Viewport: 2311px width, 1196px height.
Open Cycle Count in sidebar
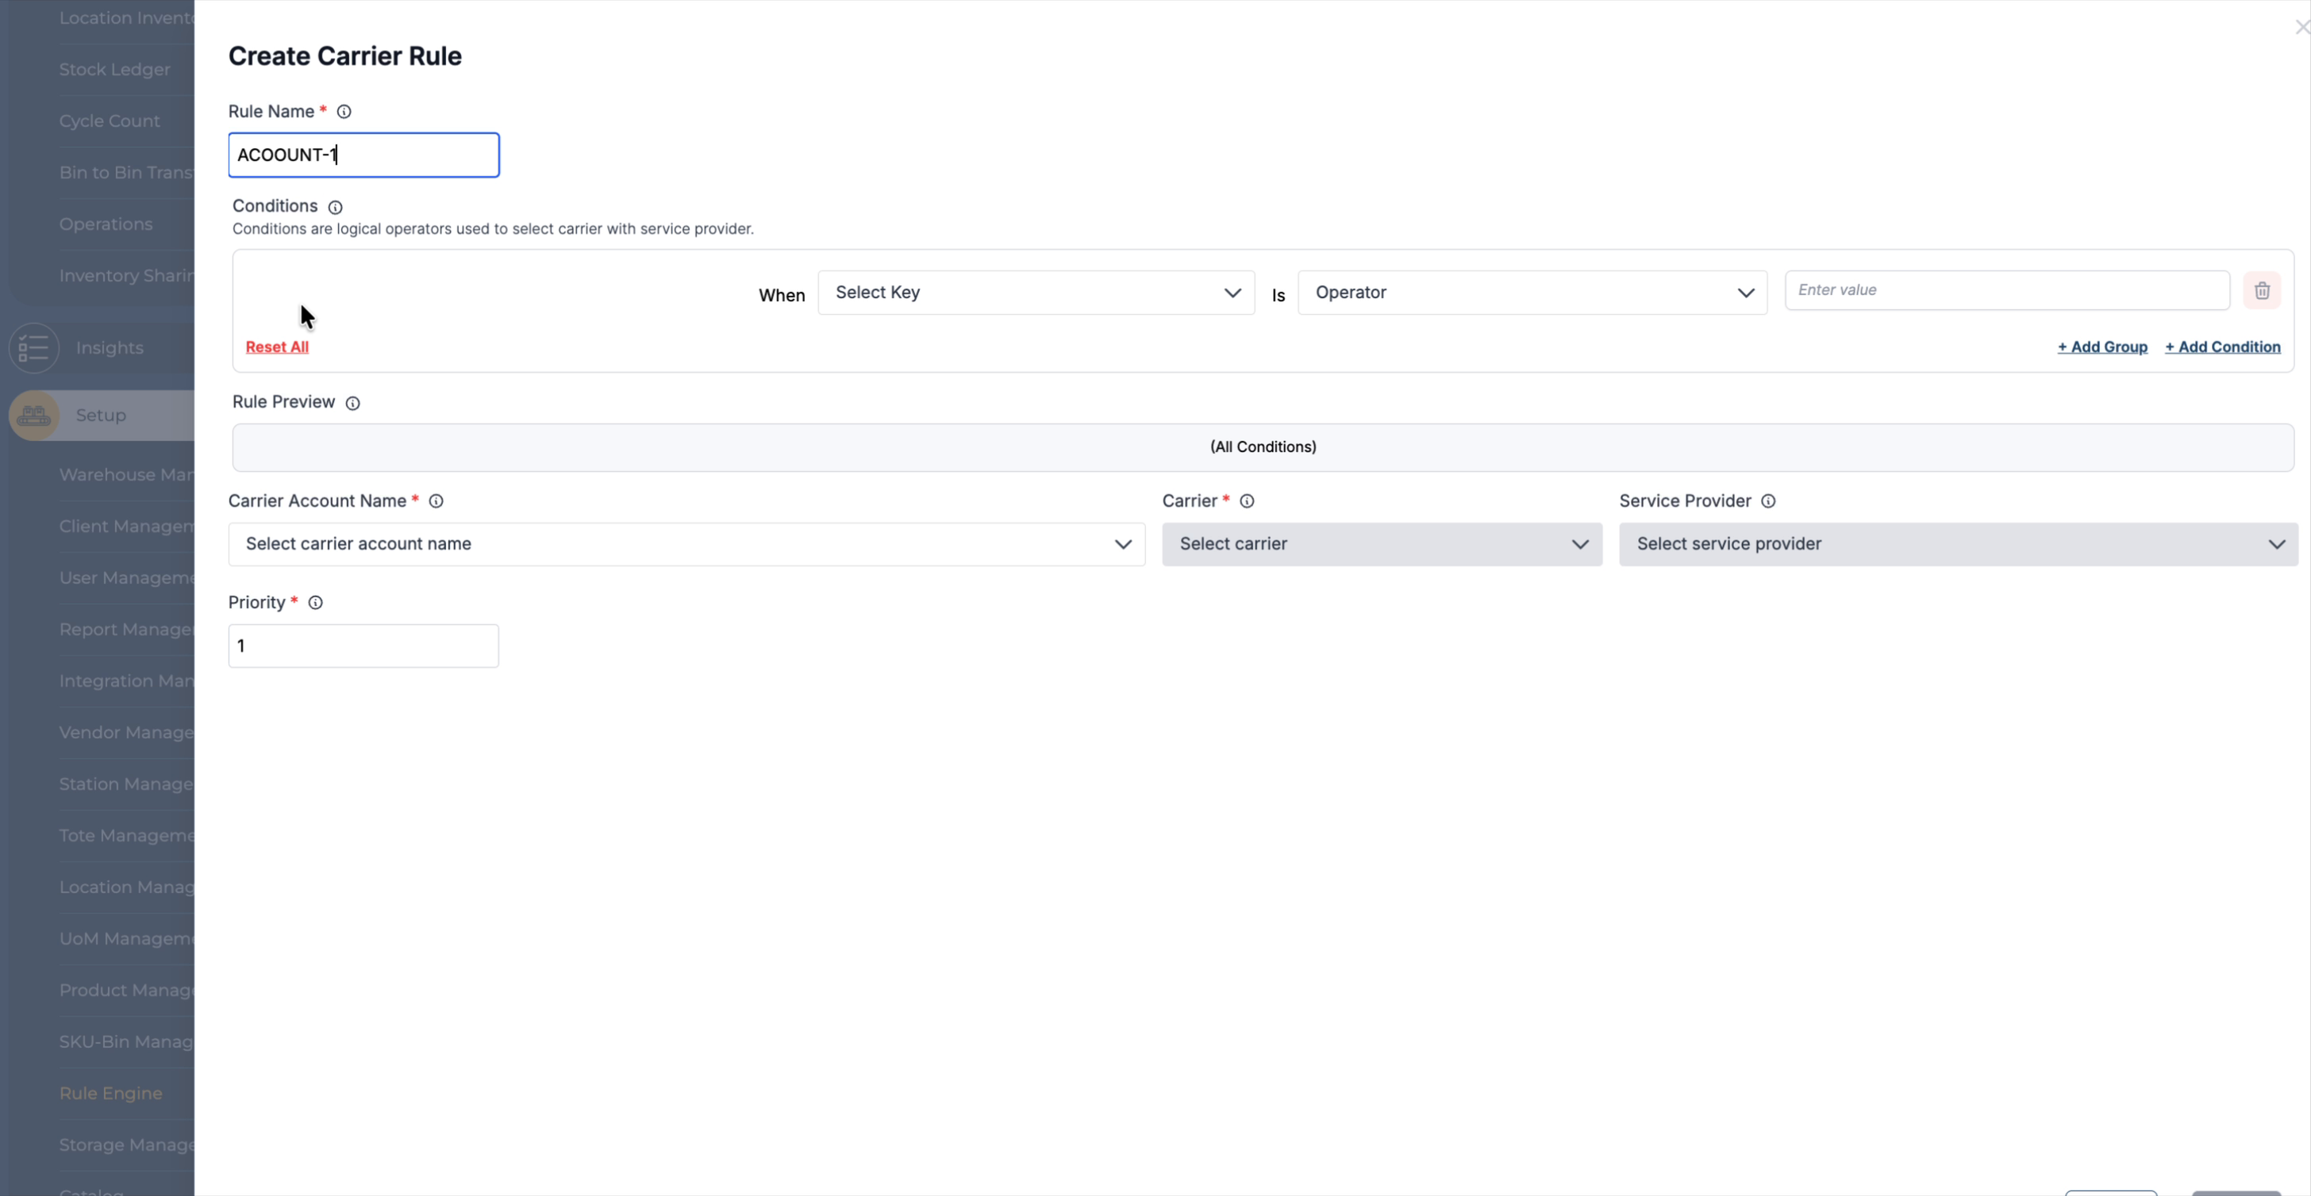pyautogui.click(x=110, y=121)
